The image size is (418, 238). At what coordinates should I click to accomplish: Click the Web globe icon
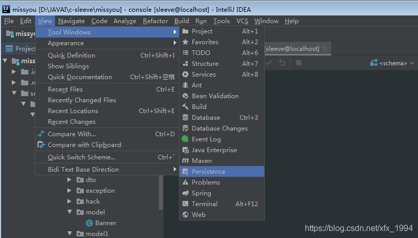(x=185, y=214)
